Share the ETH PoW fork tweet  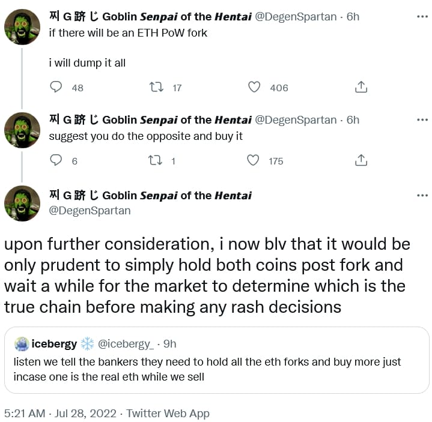361,87
